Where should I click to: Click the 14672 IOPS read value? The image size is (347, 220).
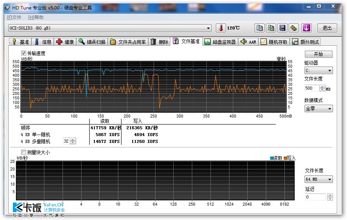pos(106,141)
